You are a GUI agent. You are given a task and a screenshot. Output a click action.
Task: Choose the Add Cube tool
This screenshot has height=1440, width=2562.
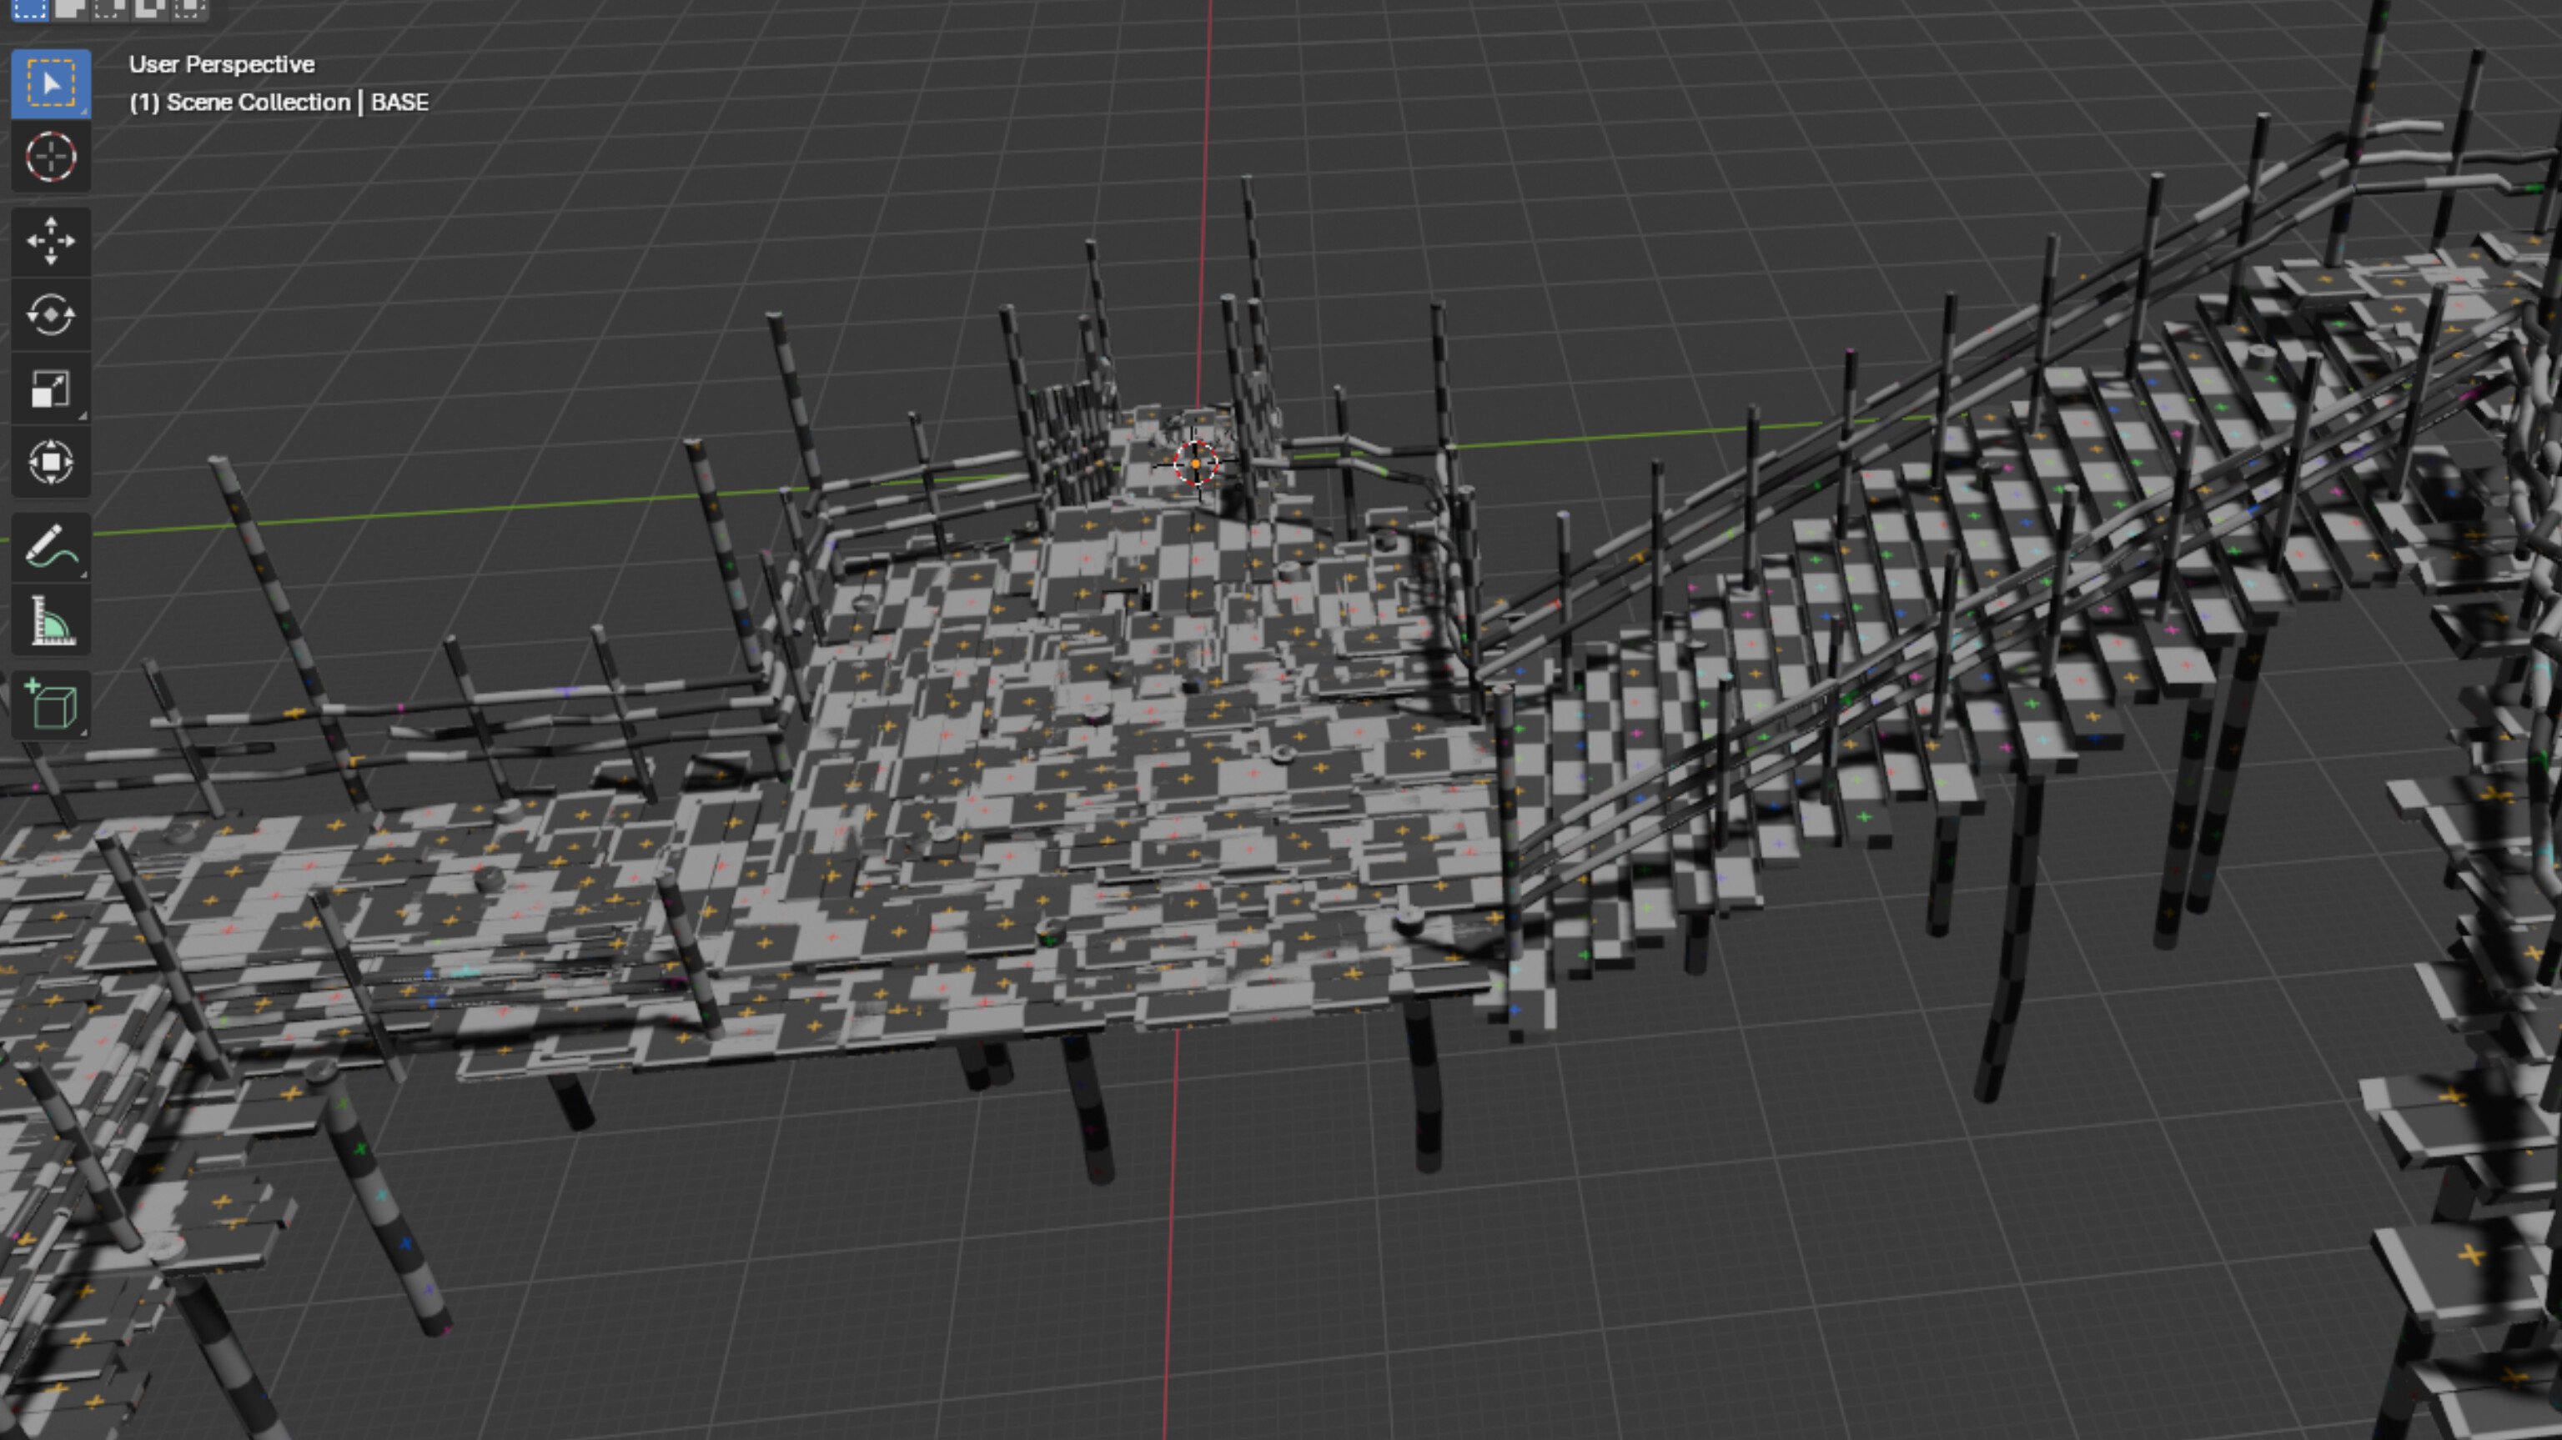51,704
